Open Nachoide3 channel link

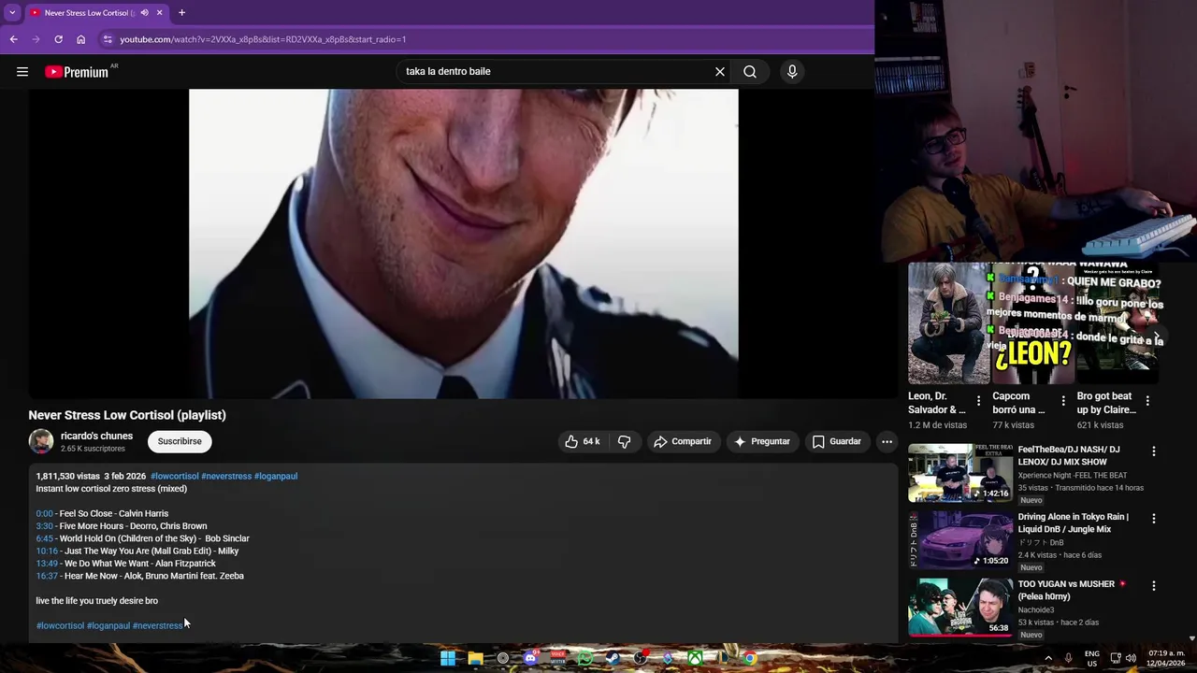[x=1036, y=610]
